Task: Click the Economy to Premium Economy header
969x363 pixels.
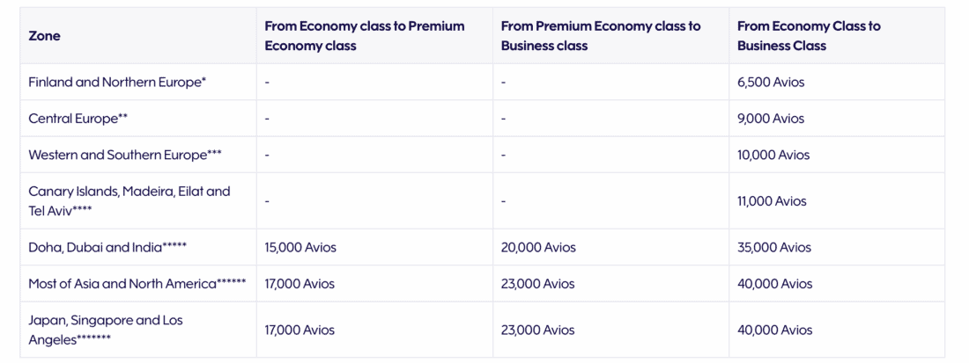Action: pos(364,36)
